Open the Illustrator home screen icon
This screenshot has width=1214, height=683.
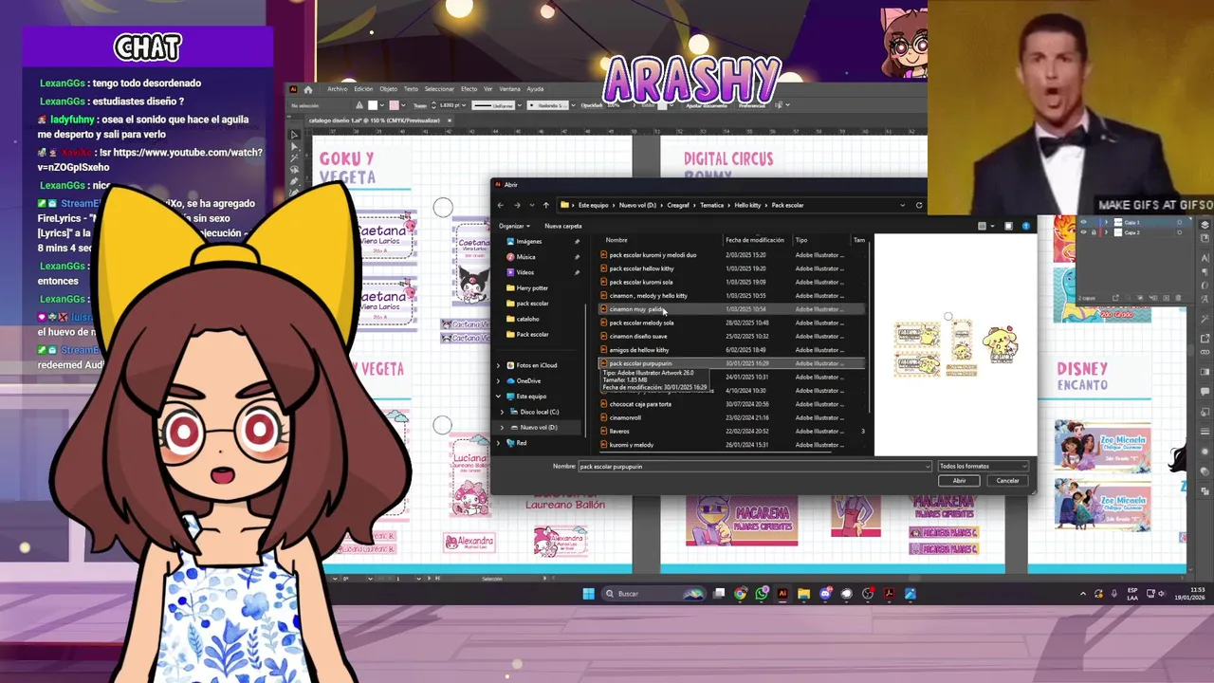(x=308, y=89)
